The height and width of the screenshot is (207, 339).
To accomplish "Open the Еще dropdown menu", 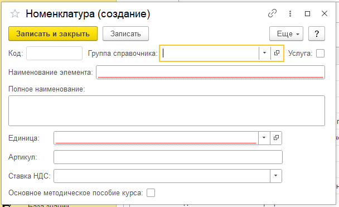I will click(286, 33).
